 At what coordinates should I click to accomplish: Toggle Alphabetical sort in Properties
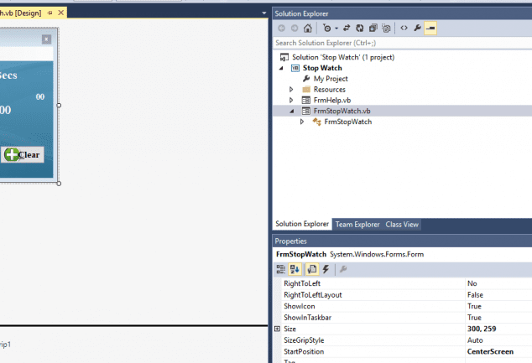tap(295, 269)
